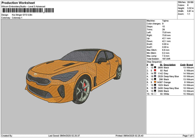Select the '14367' stitch count in the Orange row
Viewport: 195px width, 138px height.
click(160, 82)
